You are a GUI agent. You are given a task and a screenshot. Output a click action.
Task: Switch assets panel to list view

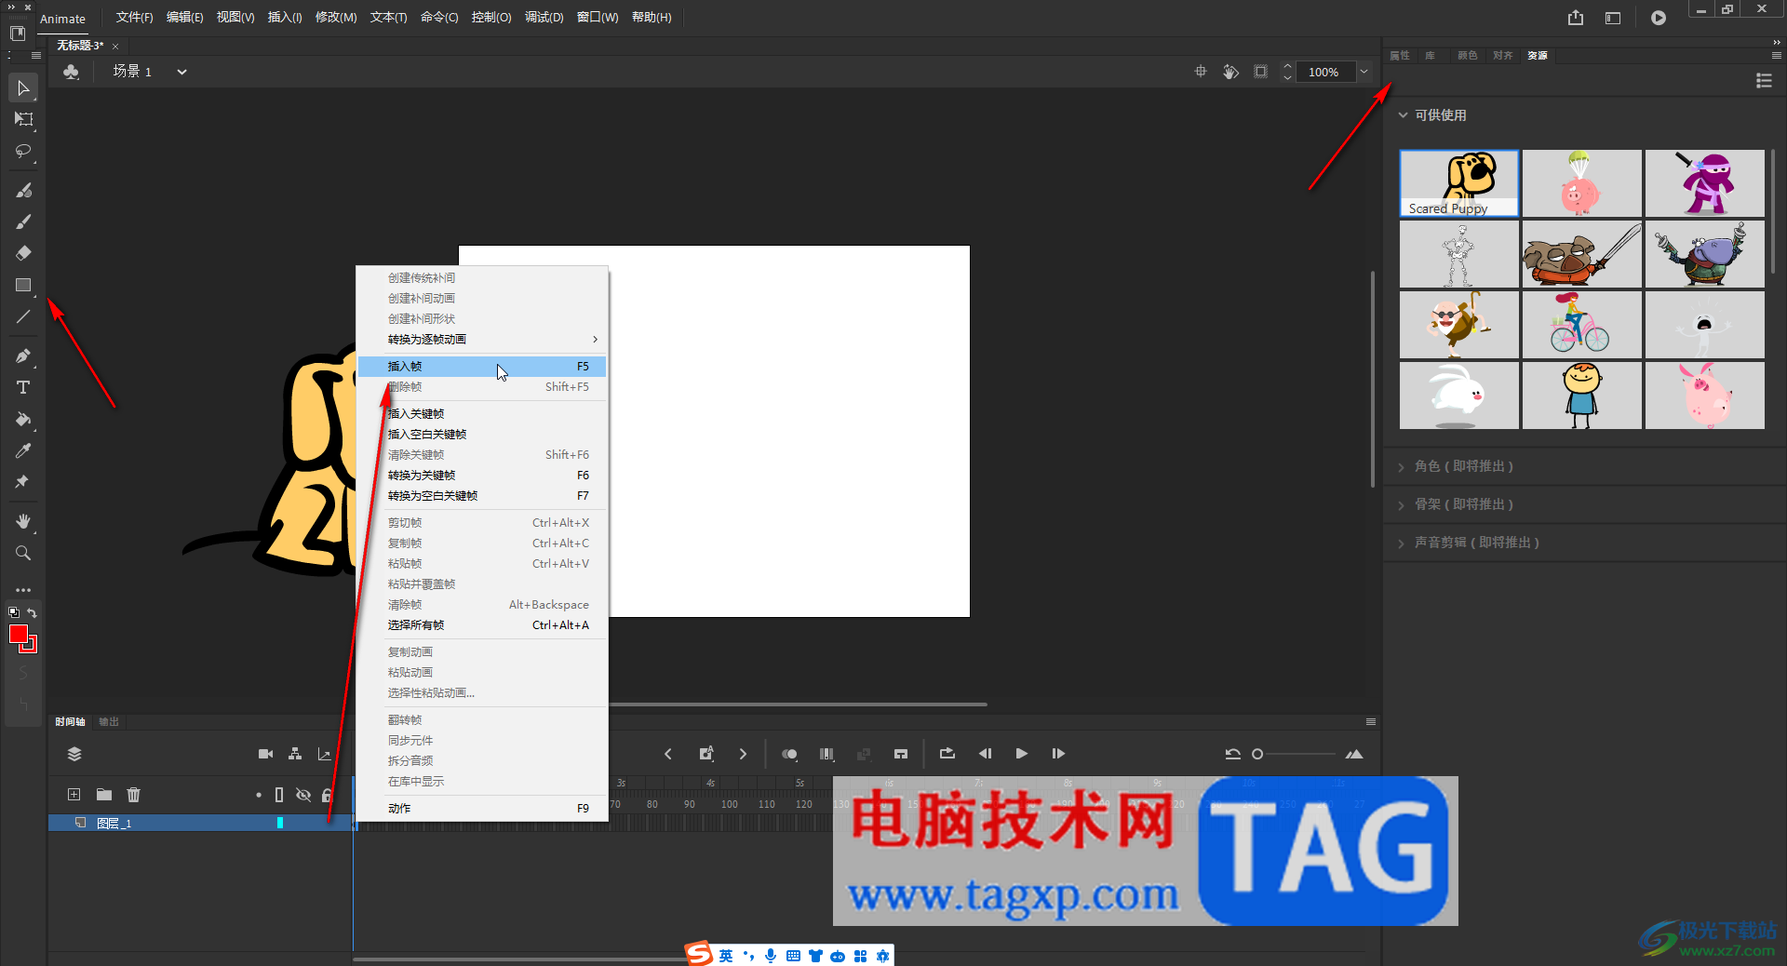1764,81
